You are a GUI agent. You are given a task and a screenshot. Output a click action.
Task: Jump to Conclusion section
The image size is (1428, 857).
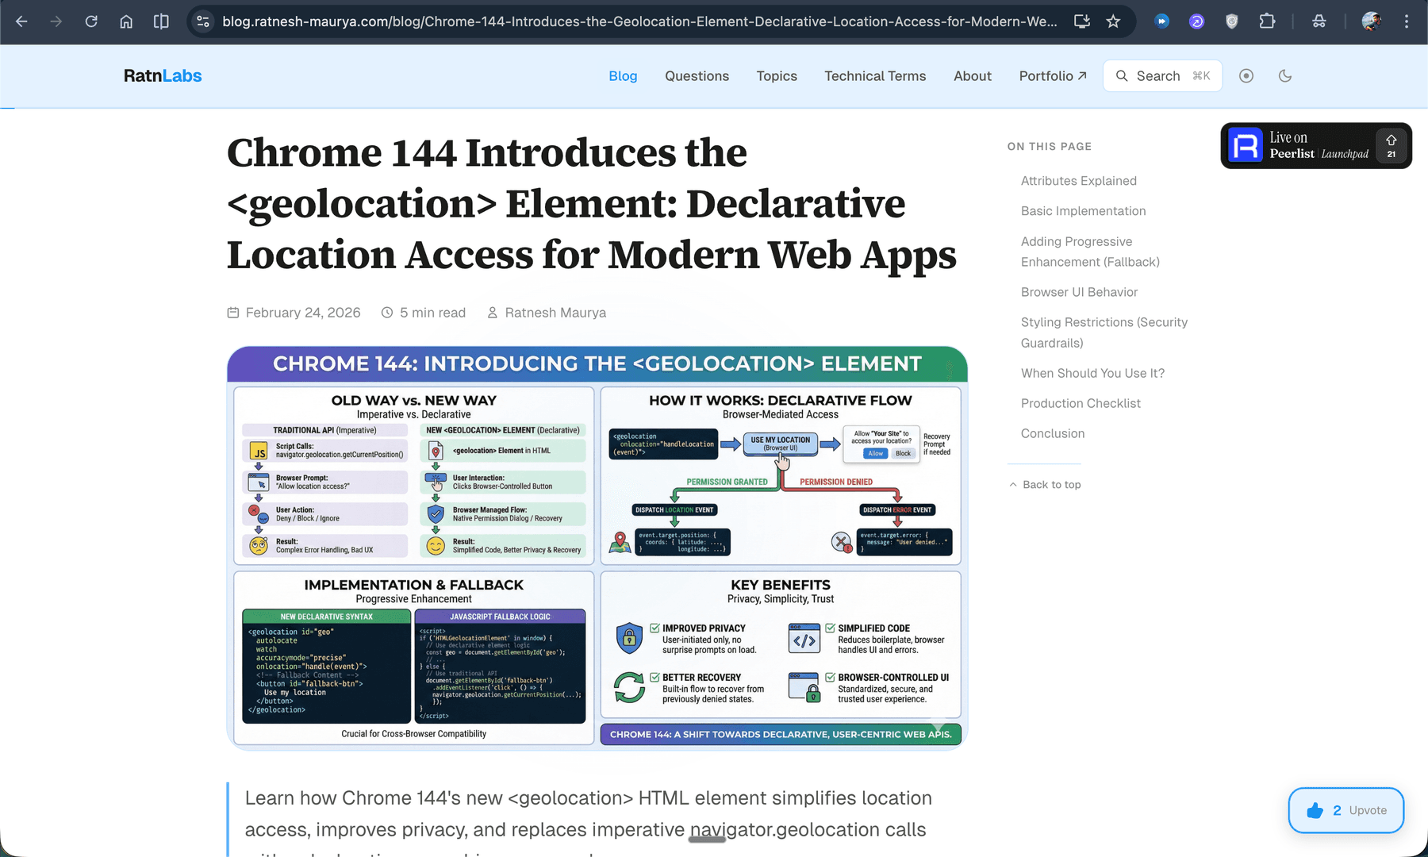tap(1053, 433)
